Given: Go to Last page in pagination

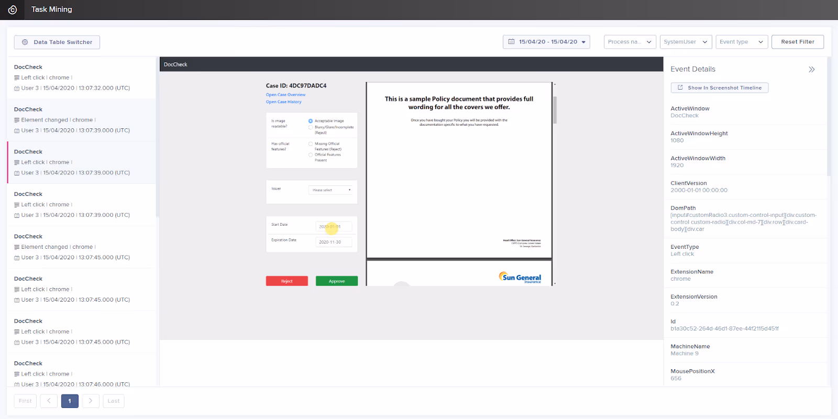Looking at the screenshot, I should pyautogui.click(x=114, y=401).
